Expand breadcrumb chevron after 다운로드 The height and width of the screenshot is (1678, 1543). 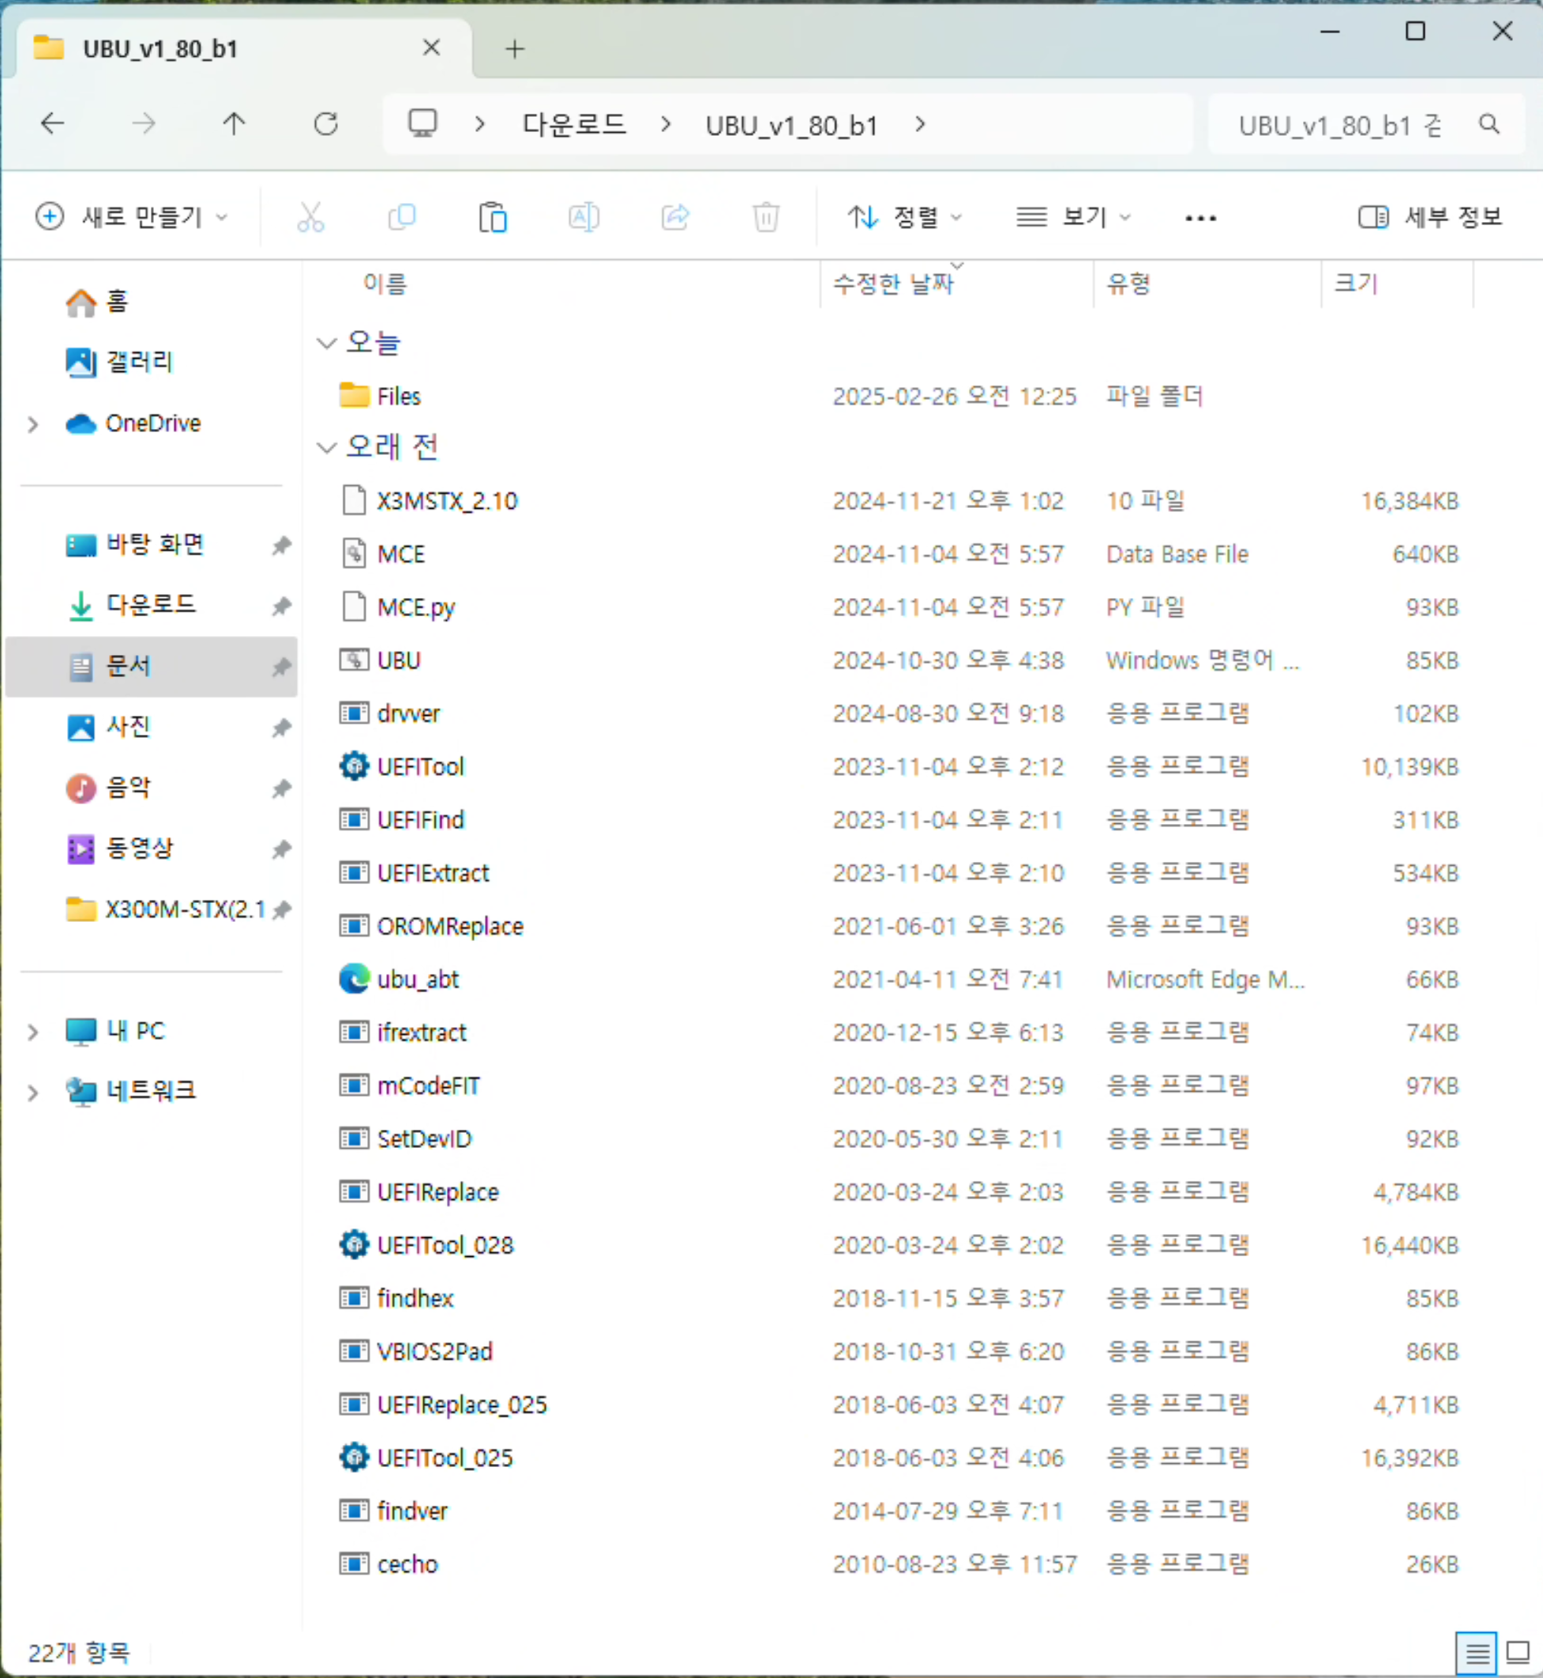tap(666, 125)
